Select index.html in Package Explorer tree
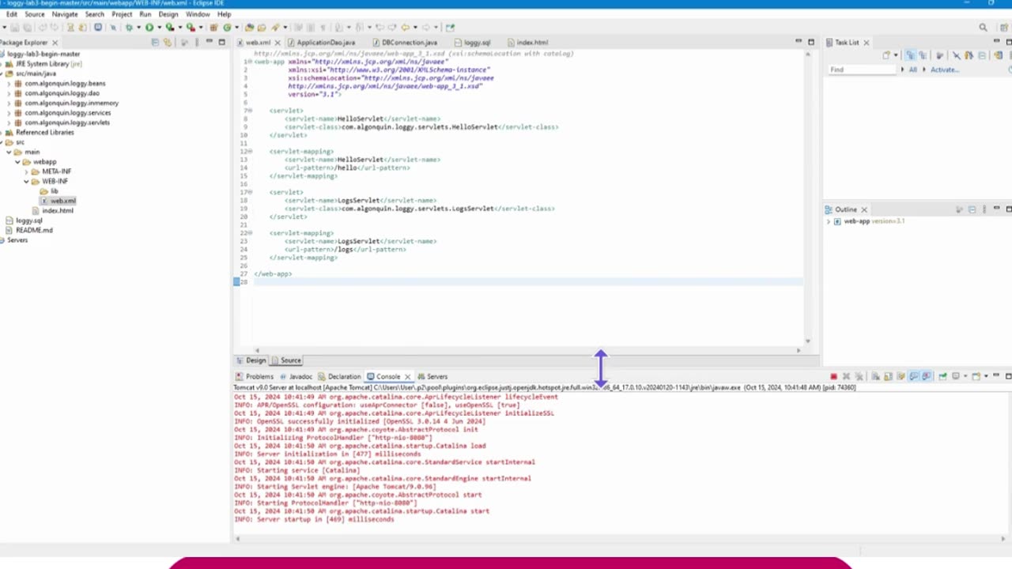1012x569 pixels. pyautogui.click(x=58, y=211)
